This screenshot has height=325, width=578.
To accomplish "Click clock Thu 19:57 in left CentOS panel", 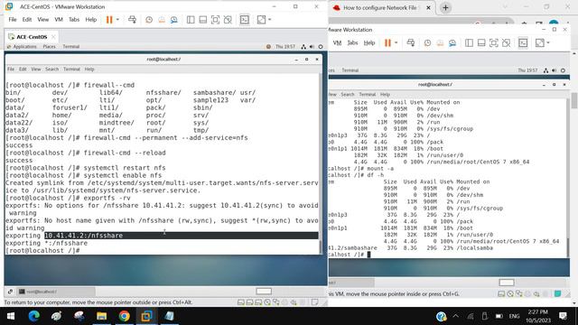I will (285, 46).
